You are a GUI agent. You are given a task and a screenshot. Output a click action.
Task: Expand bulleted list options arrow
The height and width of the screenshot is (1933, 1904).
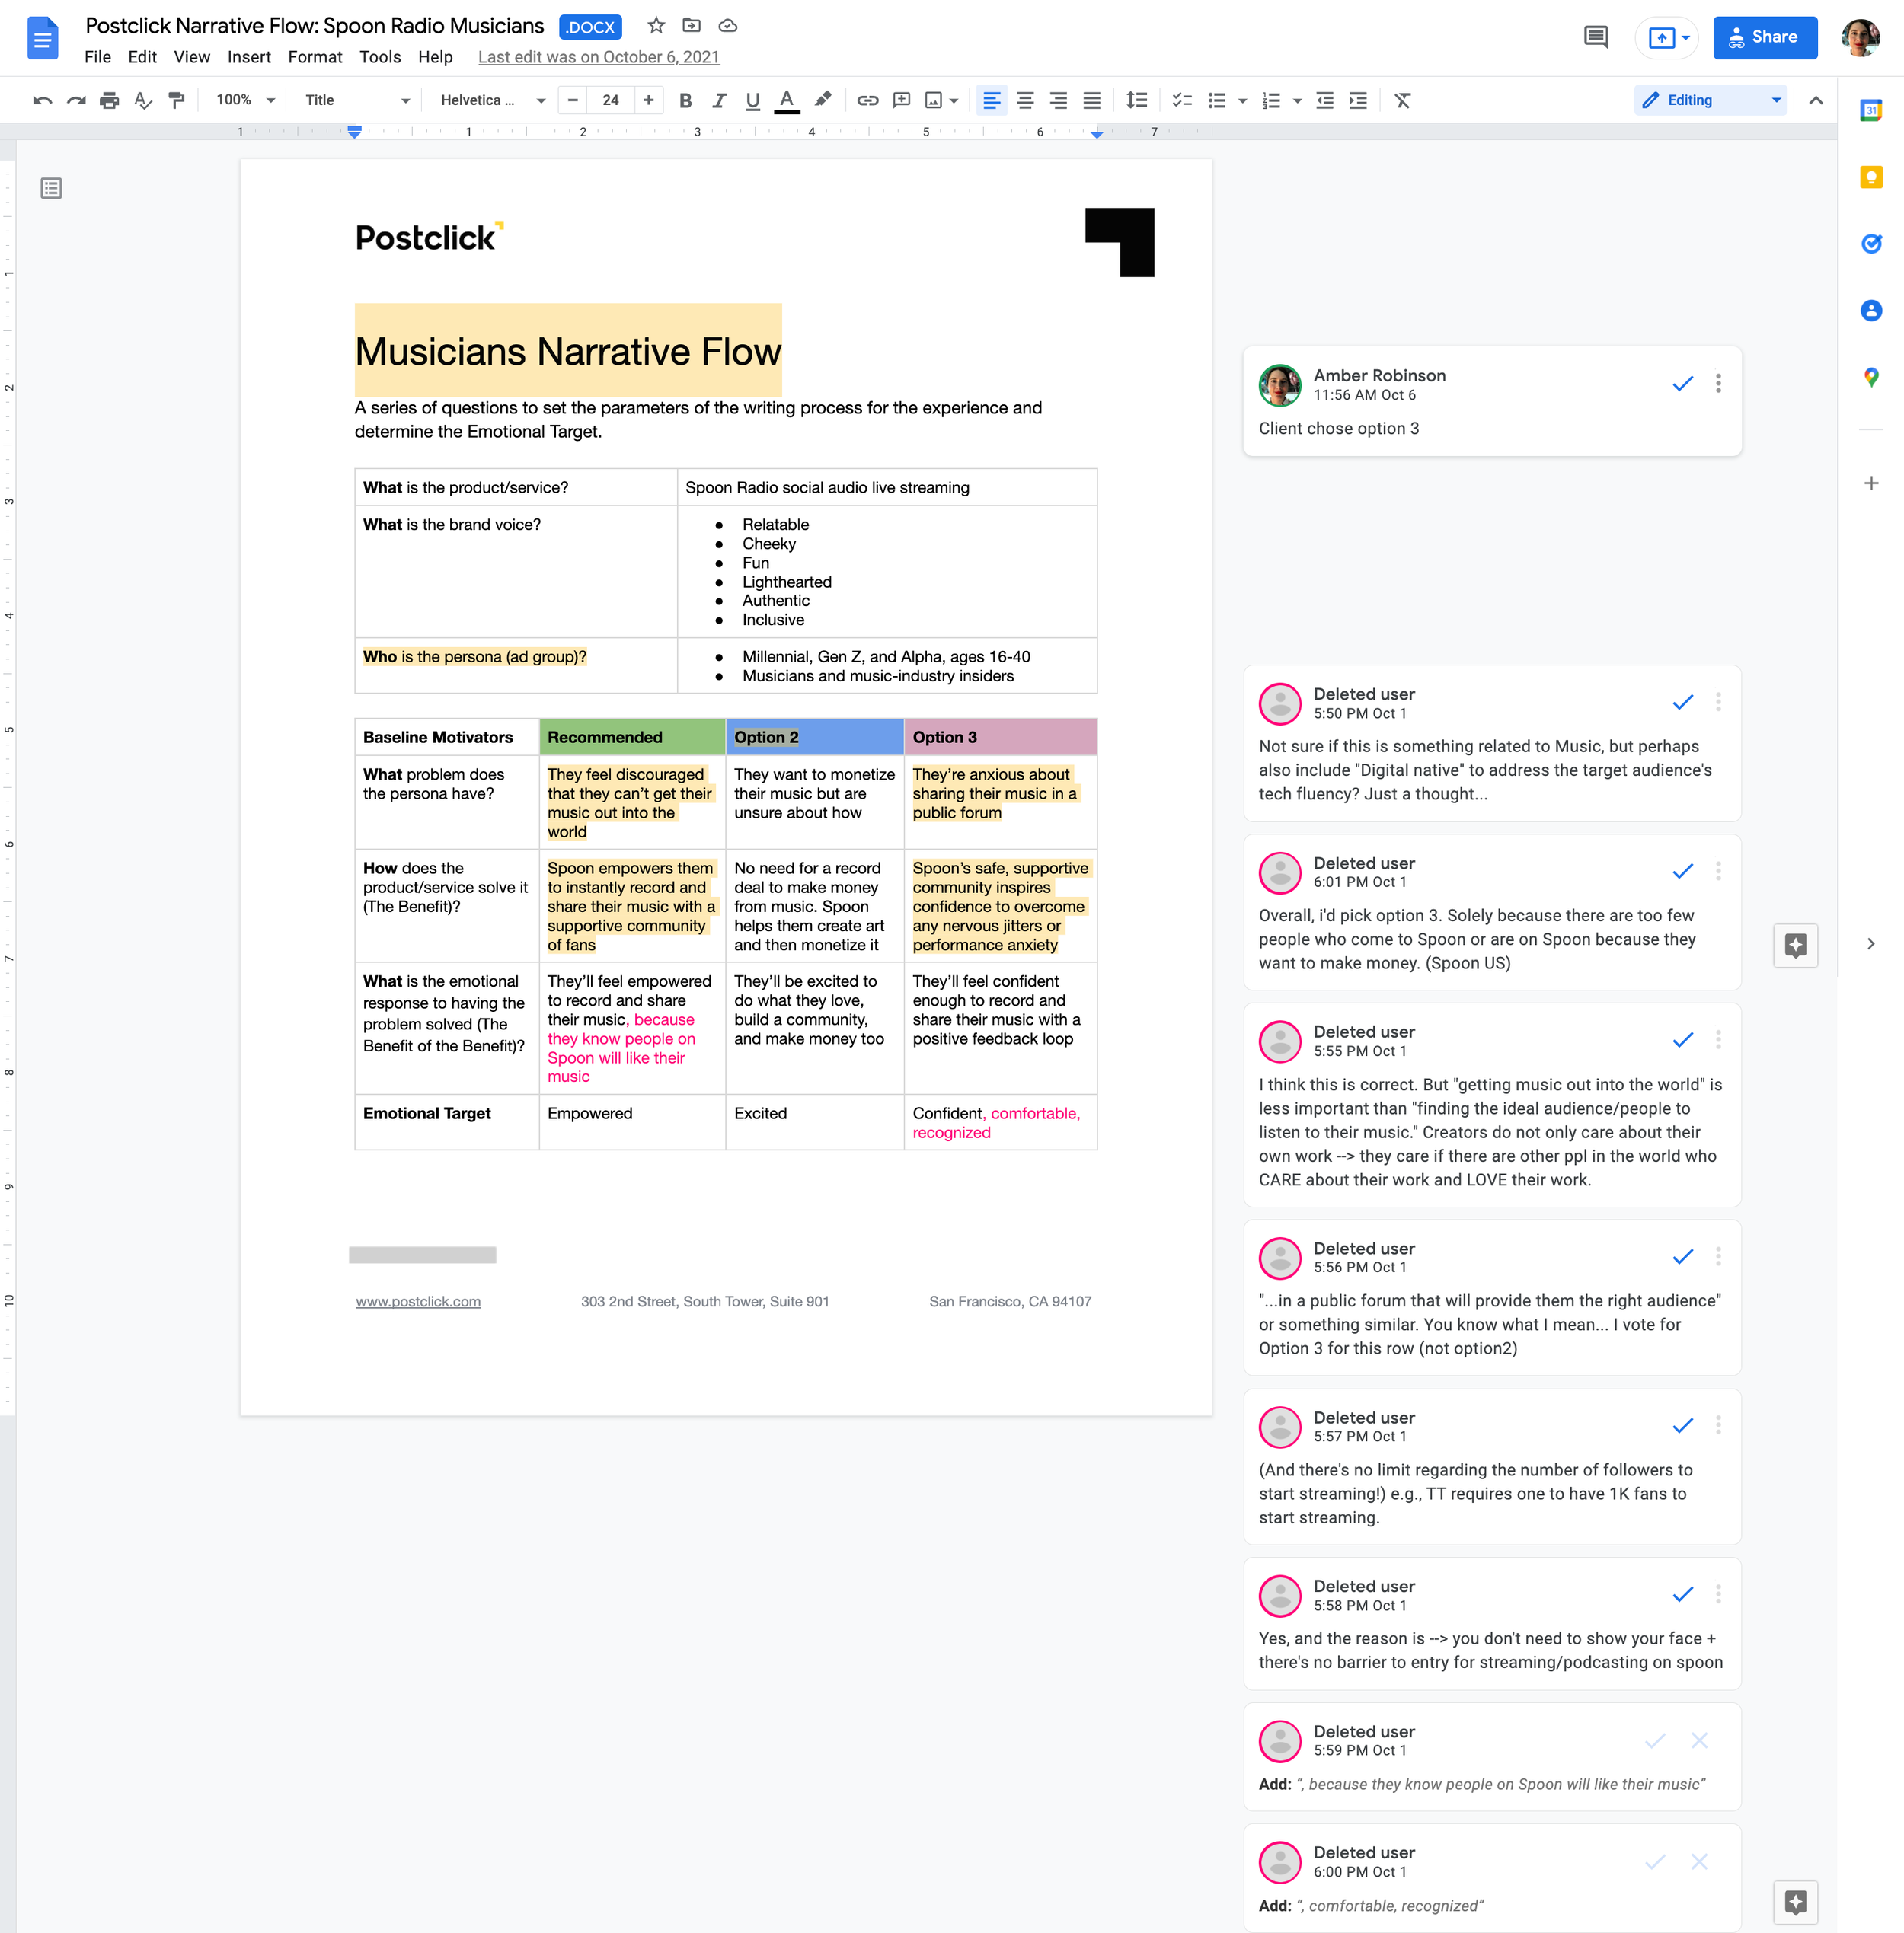[1242, 101]
